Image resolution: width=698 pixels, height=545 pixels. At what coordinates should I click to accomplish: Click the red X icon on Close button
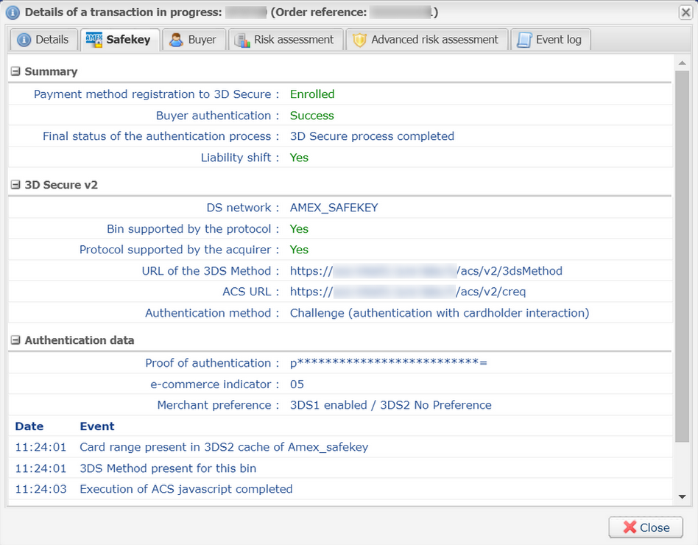click(x=630, y=527)
